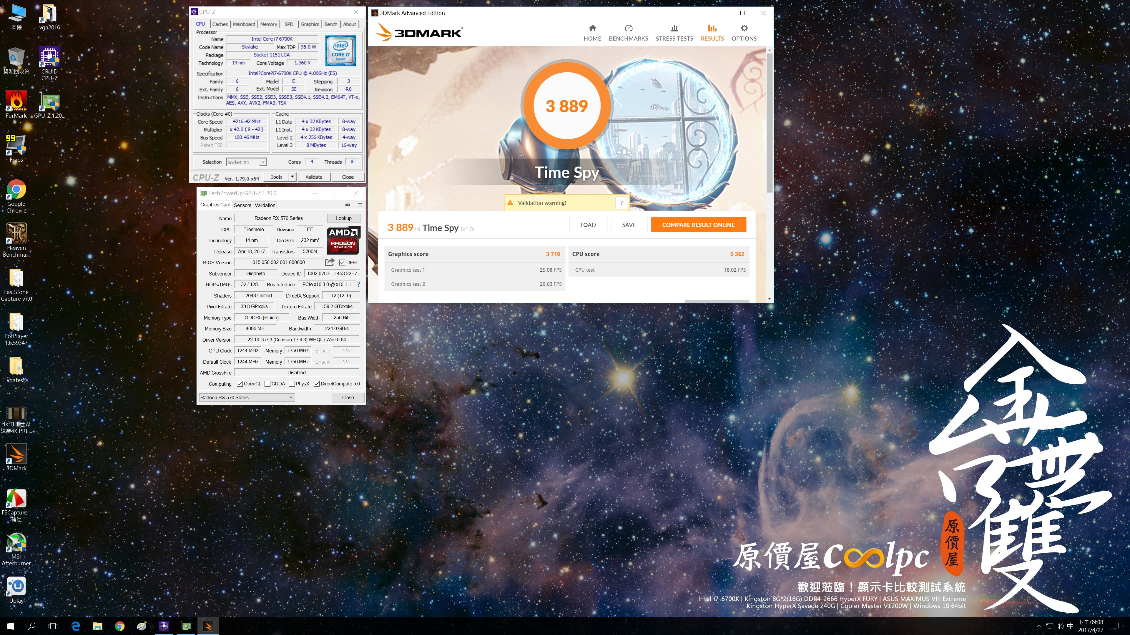Show hidden system tray icons
The height and width of the screenshot is (635, 1130).
click(x=1039, y=626)
